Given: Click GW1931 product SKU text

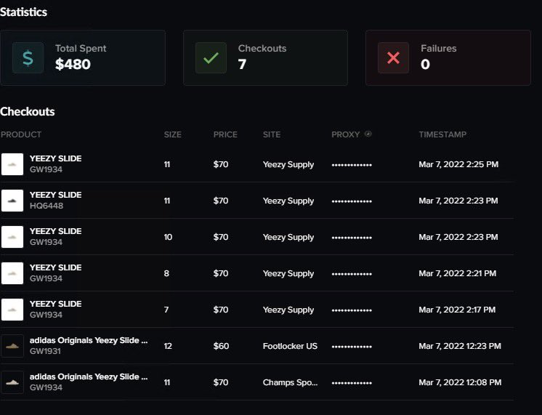Looking at the screenshot, I should coord(45,351).
